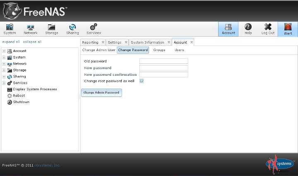Click the Change Admin Password button
Viewport: 298px width, 176px height.
click(x=101, y=93)
